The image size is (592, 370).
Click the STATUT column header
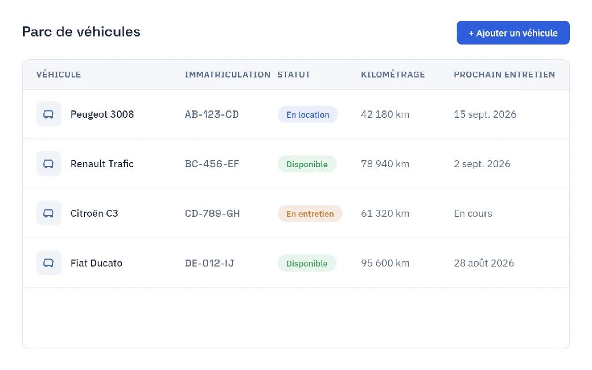[294, 75]
